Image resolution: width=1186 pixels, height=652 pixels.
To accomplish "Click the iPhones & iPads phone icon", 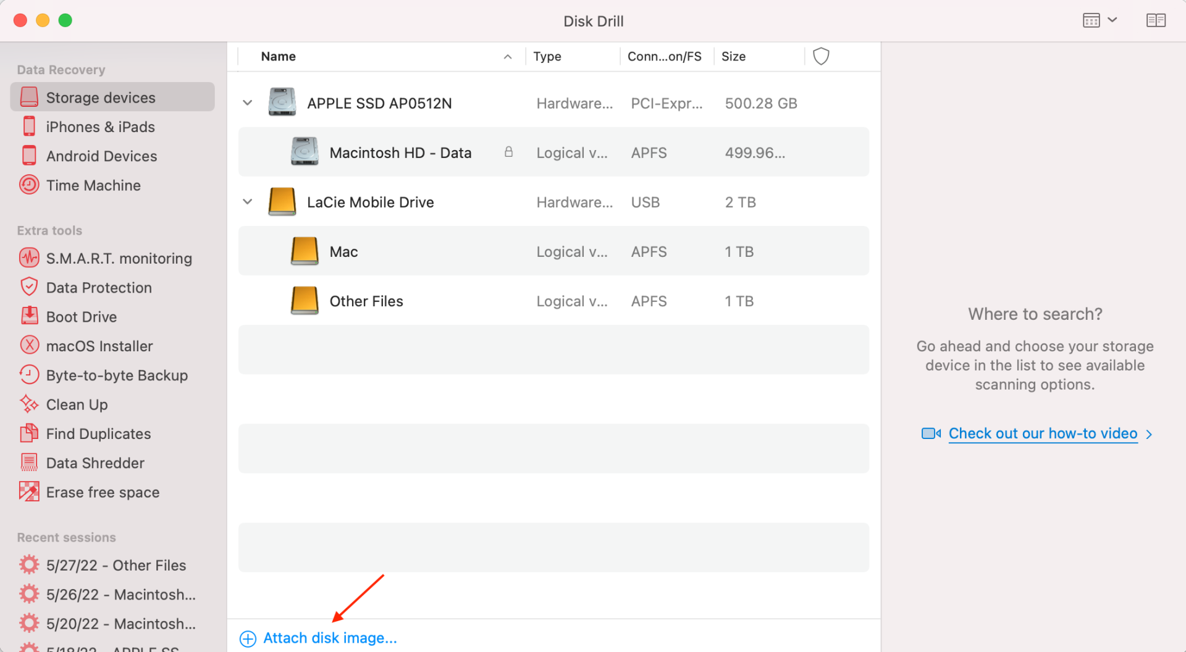I will (x=29, y=126).
